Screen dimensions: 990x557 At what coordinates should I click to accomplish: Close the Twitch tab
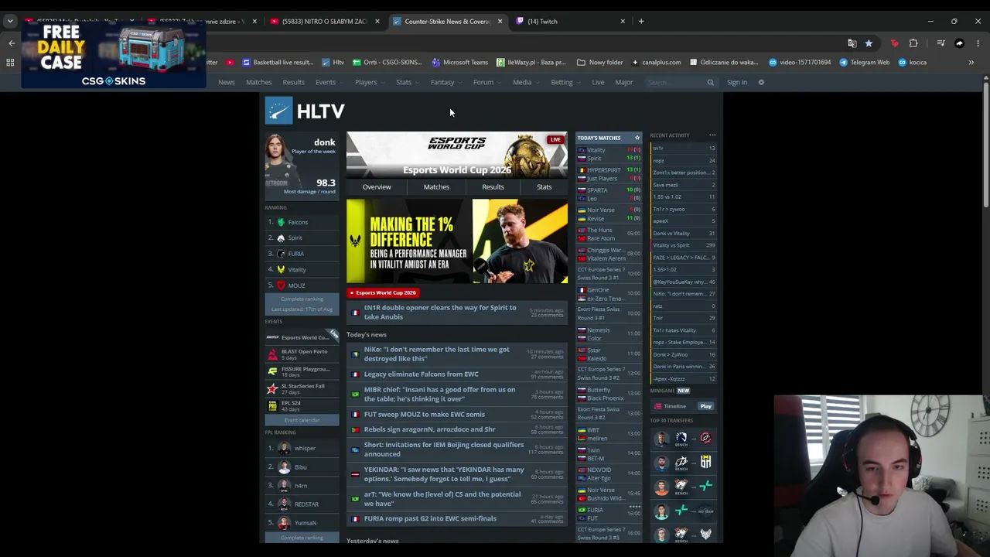click(623, 21)
